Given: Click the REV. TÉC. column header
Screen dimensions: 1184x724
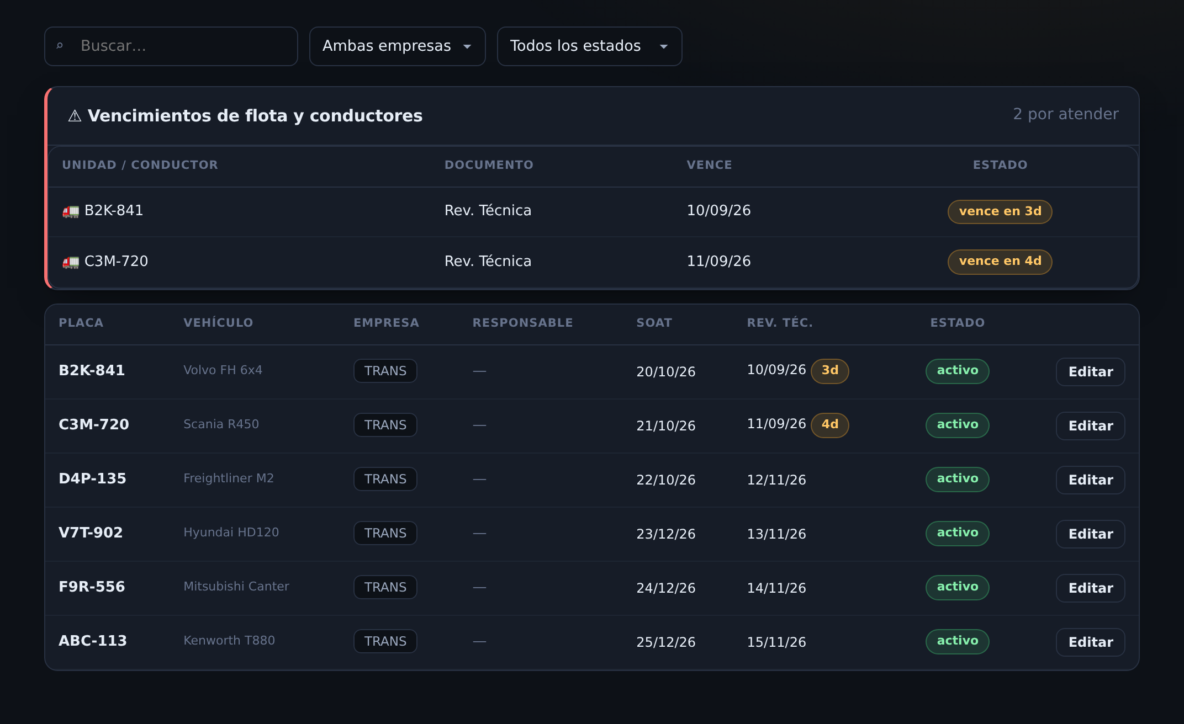Looking at the screenshot, I should [x=780, y=323].
